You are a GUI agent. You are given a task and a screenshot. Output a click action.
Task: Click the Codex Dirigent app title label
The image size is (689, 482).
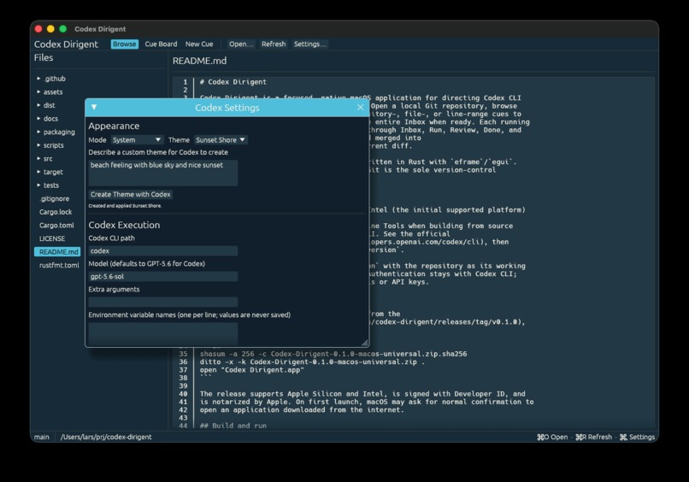66,44
